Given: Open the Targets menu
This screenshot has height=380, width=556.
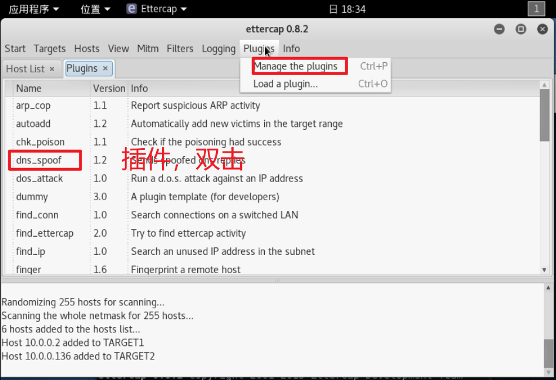Looking at the screenshot, I should coord(50,49).
